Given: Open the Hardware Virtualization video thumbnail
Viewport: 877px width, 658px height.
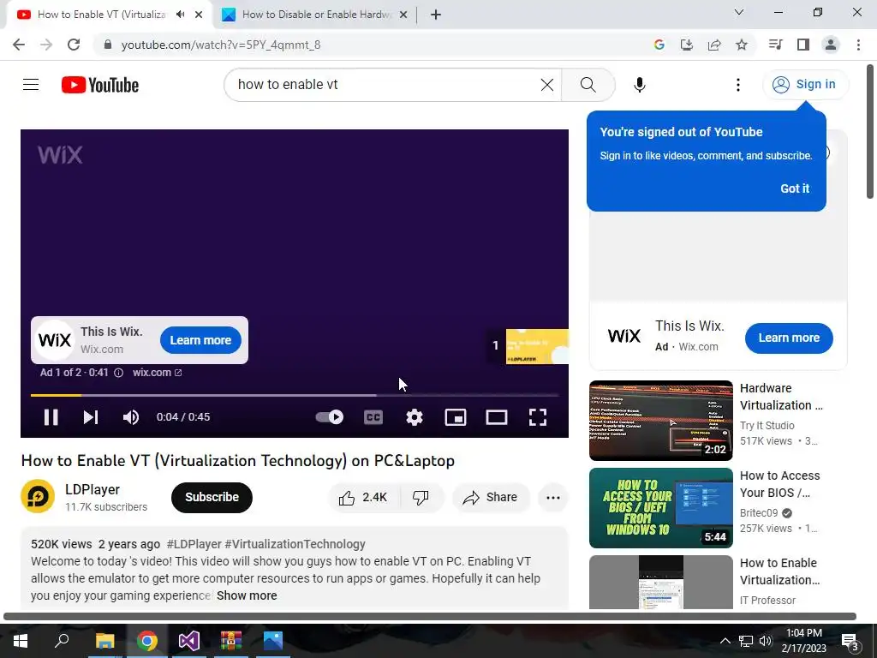Looking at the screenshot, I should coord(660,420).
